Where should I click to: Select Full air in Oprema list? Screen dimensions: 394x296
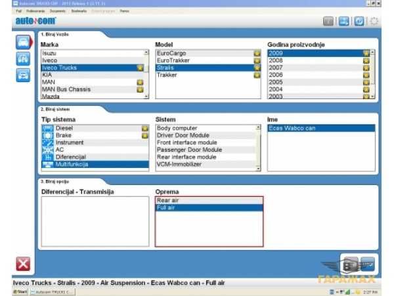pyautogui.click(x=209, y=207)
